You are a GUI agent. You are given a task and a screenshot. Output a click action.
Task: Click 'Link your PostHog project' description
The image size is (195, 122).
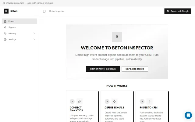tap(82, 118)
